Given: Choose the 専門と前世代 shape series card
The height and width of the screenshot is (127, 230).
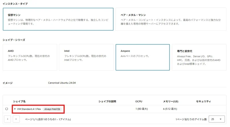Looking at the screenshot, I should coord(199,57).
